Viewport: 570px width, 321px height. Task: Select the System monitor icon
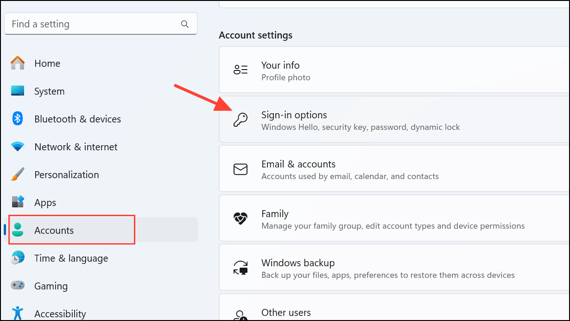[x=18, y=91]
